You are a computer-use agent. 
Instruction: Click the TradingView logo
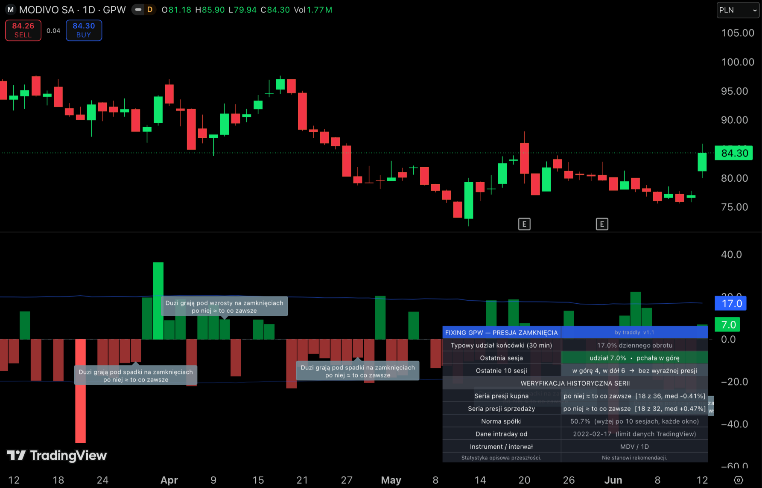(x=57, y=455)
